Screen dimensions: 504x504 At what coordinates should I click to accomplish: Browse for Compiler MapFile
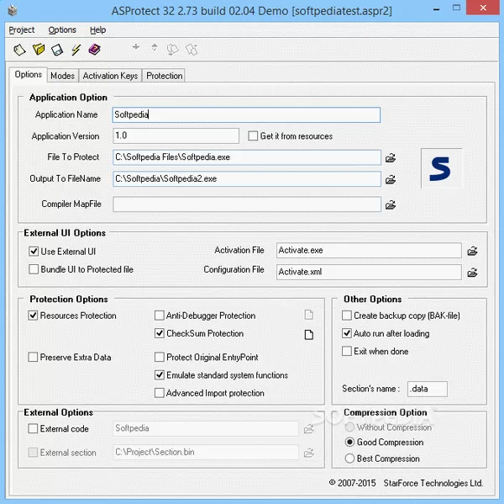(391, 204)
